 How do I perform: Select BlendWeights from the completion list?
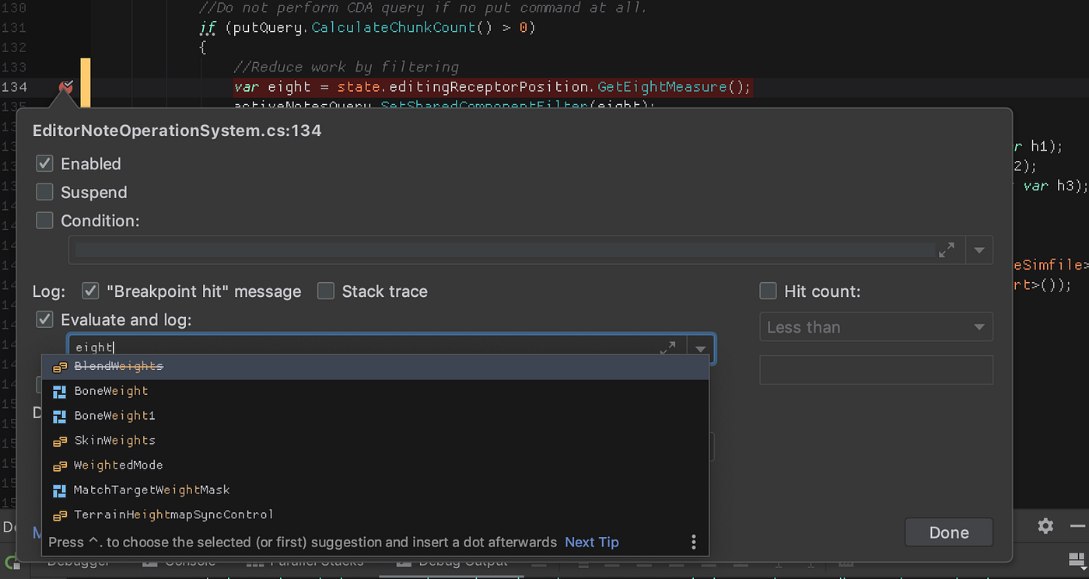118,365
